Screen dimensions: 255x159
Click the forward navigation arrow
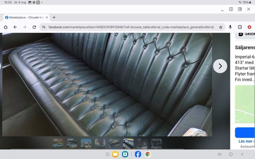coord(25,27)
